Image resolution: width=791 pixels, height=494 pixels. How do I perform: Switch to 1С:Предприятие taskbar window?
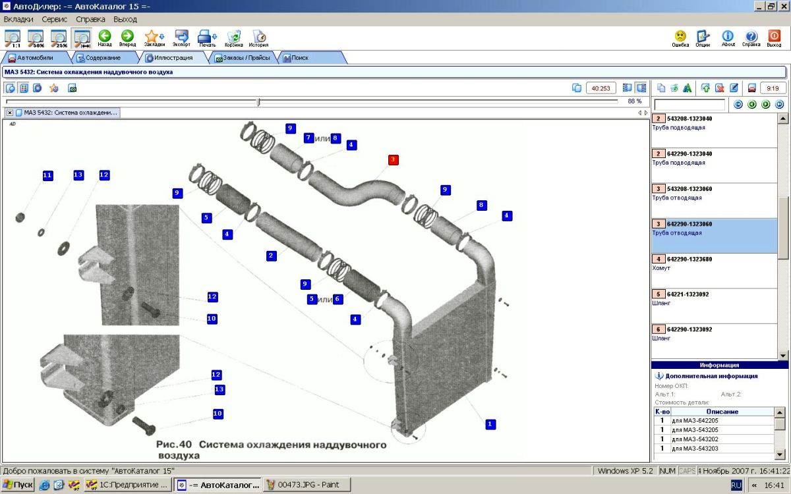tap(129, 485)
